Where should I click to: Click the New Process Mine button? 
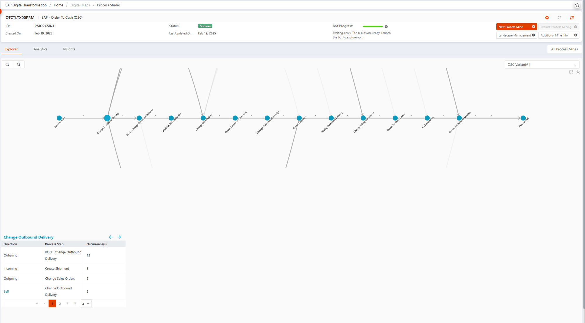click(x=517, y=27)
